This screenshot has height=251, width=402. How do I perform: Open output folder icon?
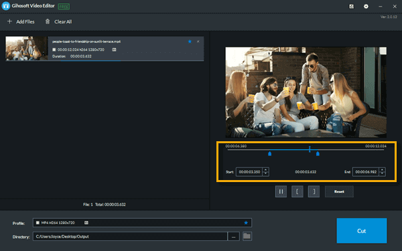point(247,236)
